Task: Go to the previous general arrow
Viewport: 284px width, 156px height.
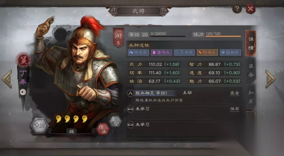Action: click(x=7, y=79)
